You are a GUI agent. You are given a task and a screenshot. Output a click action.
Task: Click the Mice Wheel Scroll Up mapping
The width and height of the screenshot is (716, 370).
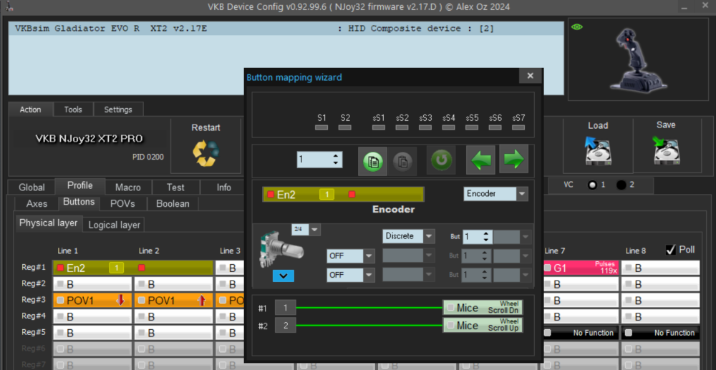[x=483, y=325]
